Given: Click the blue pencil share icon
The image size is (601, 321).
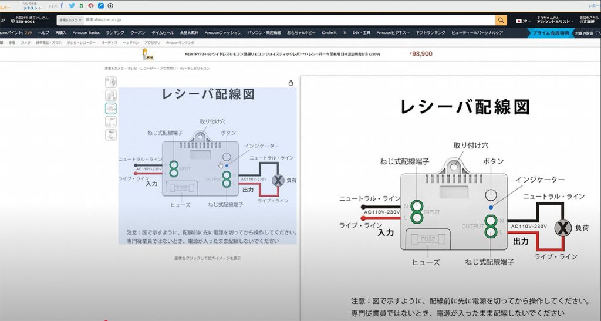Looking at the screenshot, I should [x=101, y=6].
